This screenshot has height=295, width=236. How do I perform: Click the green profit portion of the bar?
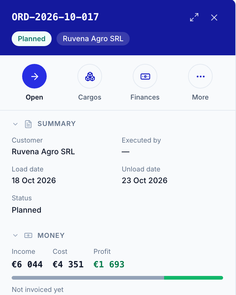click(194, 278)
